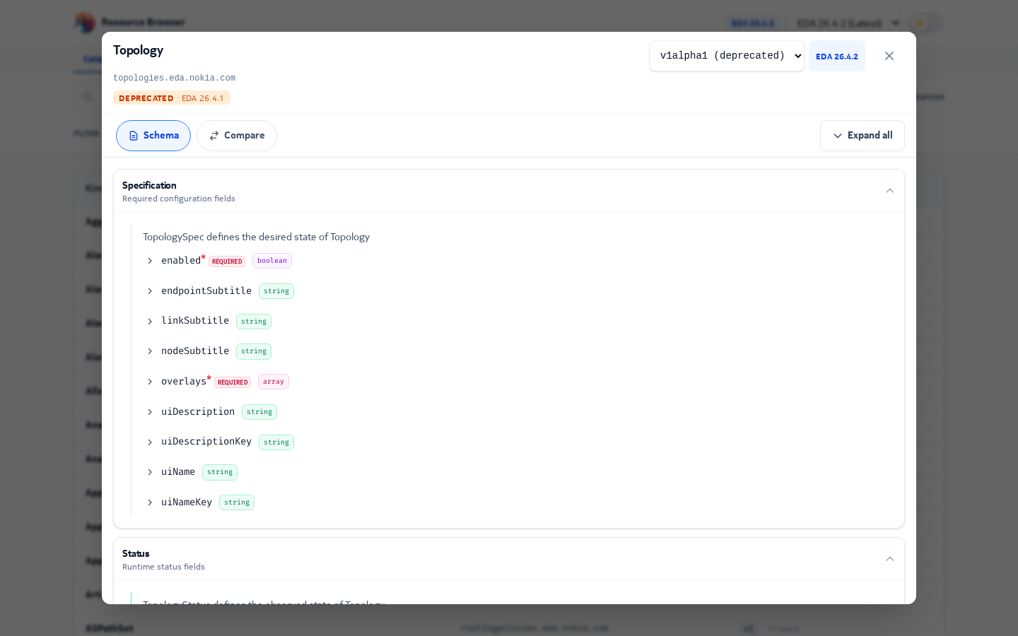The image size is (1018, 636).
Task: Click the DEPRECATED EDA 26.4.1 badge
Action: point(172,98)
